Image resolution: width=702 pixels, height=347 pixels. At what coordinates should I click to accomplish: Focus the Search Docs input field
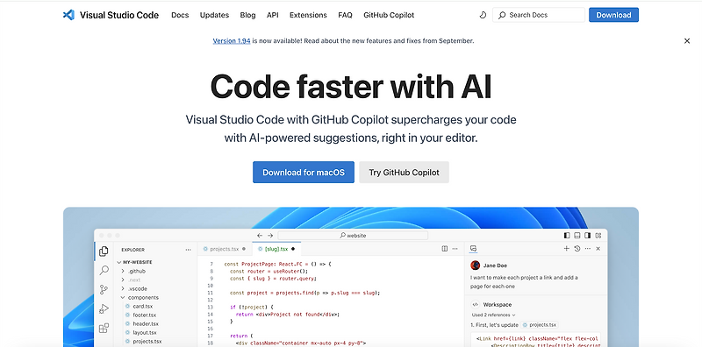(539, 15)
